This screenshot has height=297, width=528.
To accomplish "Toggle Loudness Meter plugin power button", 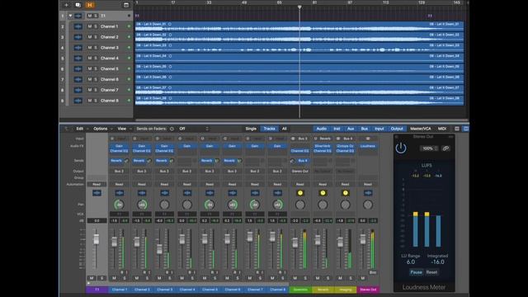I will point(401,148).
